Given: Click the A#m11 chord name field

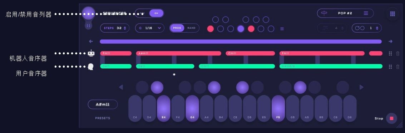Looking at the screenshot, I should [x=103, y=104].
